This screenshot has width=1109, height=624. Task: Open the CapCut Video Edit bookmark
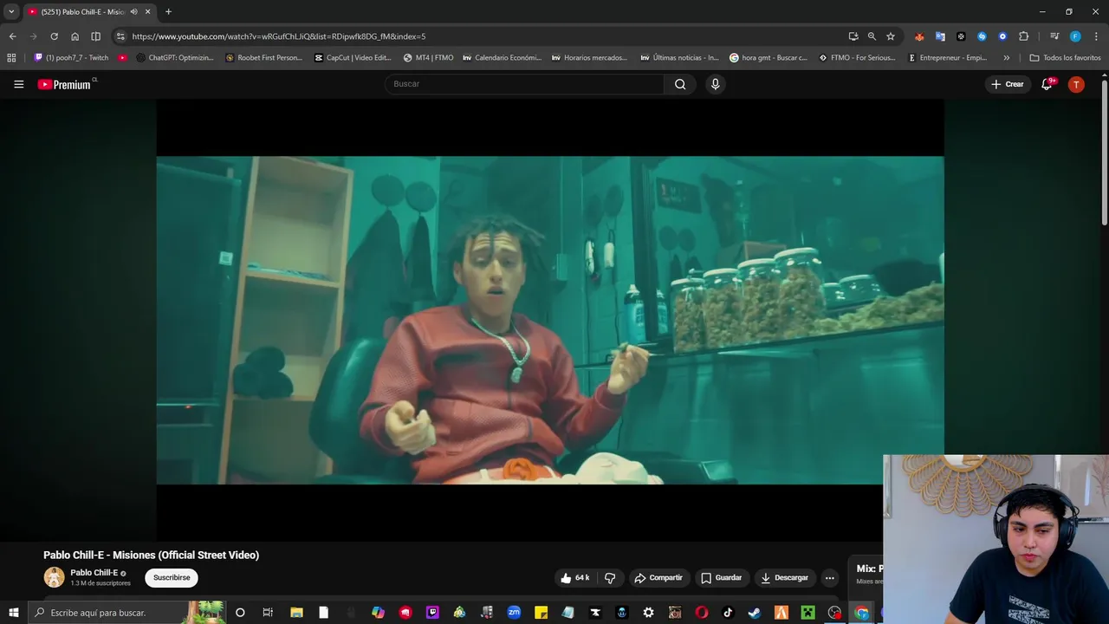click(353, 58)
